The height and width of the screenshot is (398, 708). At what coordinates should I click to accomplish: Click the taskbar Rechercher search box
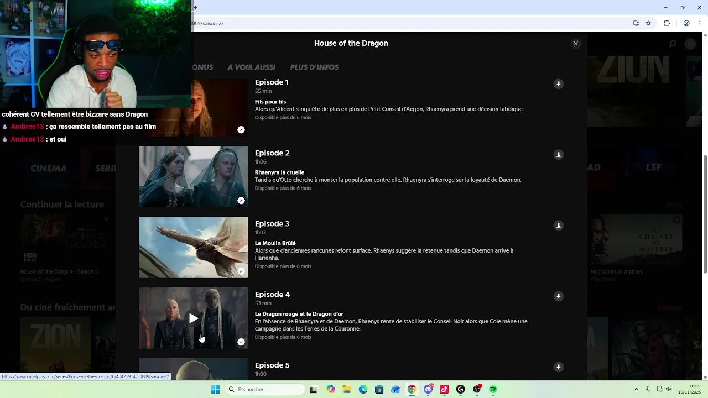pos(265,389)
